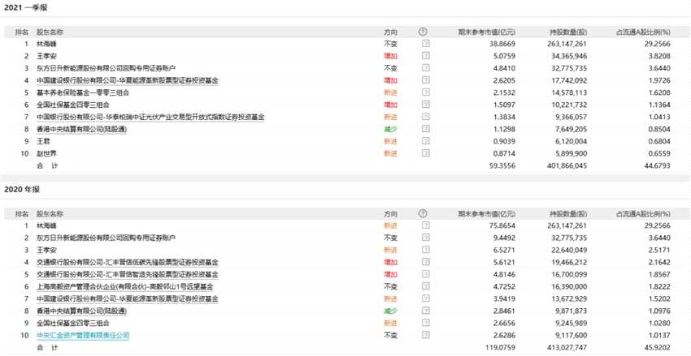Open the detail icon for 香港中央结算 in 2021 一季报
691x356 pixels.
425,129
